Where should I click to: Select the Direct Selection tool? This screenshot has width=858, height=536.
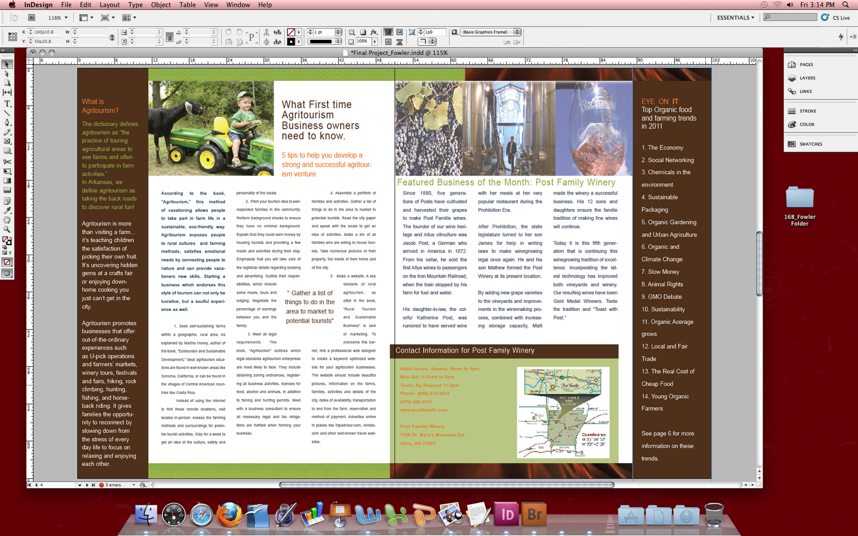pos(7,74)
